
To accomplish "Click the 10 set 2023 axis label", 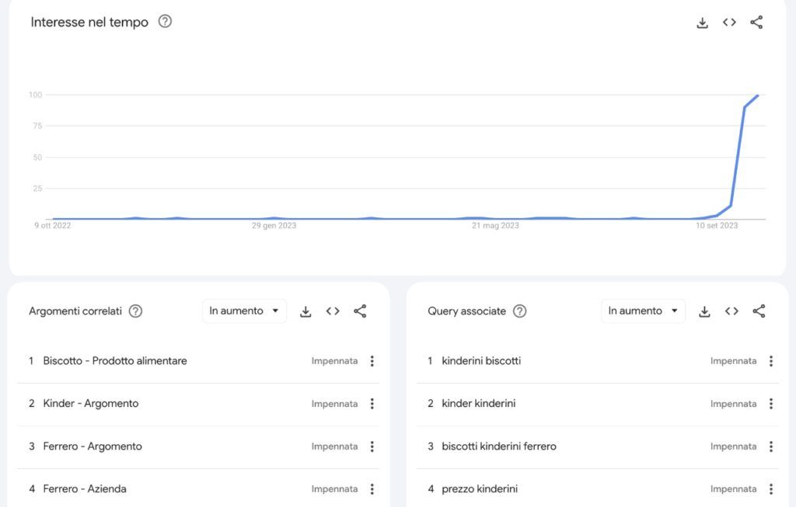I will coord(717,226).
